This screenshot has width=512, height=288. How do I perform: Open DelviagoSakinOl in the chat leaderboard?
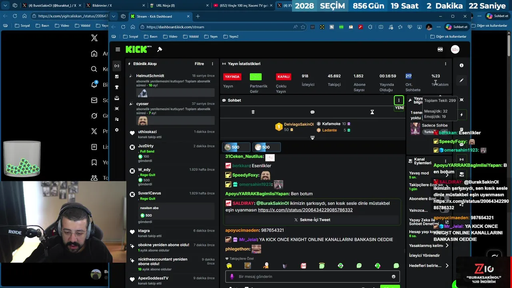tap(299, 124)
